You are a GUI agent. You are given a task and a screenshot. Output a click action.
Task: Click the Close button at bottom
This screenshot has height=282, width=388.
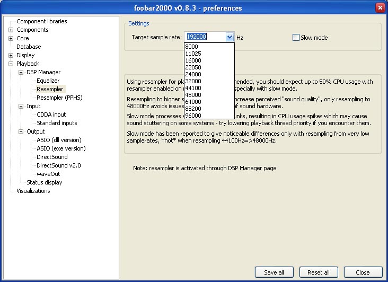pyautogui.click(x=363, y=272)
